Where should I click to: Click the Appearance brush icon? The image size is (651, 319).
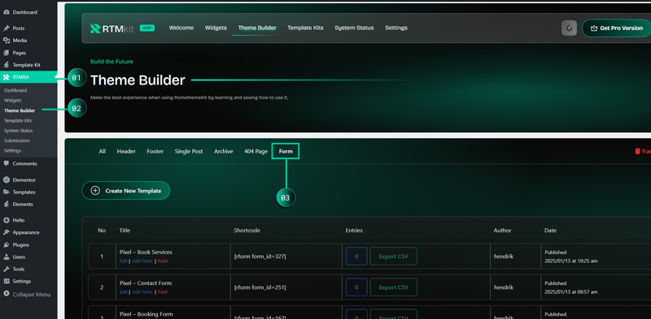pos(7,232)
